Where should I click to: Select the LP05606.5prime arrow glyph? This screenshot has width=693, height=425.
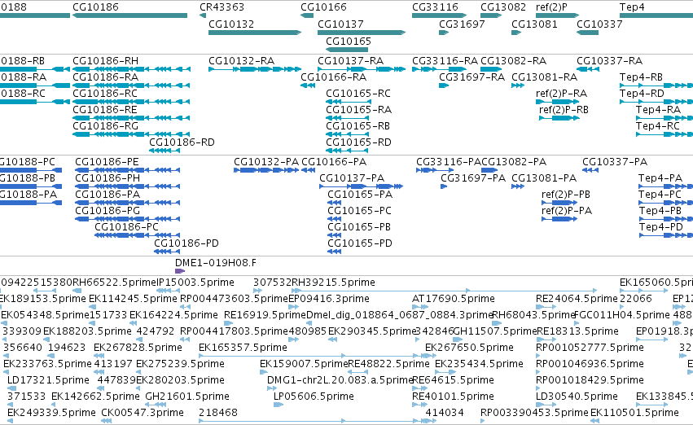pos(279,404)
